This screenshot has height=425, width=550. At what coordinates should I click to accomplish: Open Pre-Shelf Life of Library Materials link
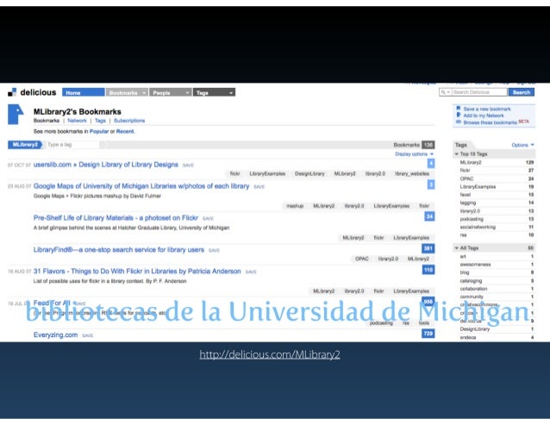click(x=116, y=218)
